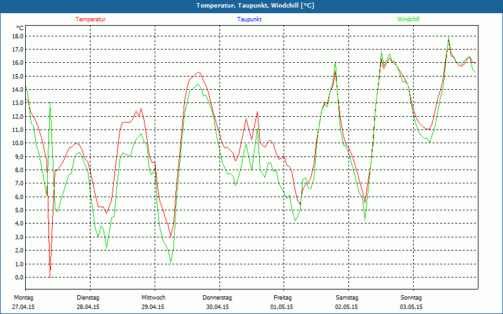Click the 4,0 y-axis value

(x=20, y=224)
